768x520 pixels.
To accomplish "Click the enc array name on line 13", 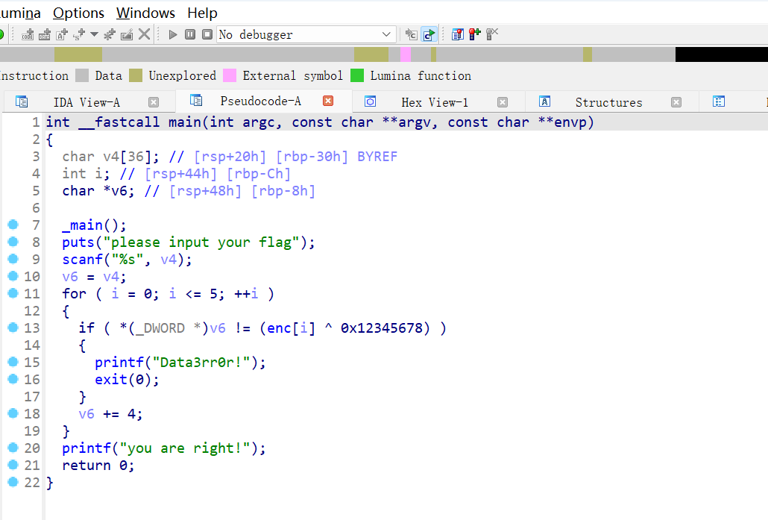I will (x=279, y=328).
